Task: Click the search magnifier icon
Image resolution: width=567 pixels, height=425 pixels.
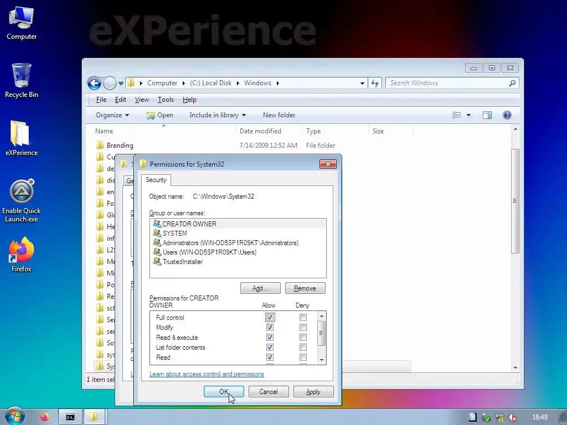Action: click(512, 83)
